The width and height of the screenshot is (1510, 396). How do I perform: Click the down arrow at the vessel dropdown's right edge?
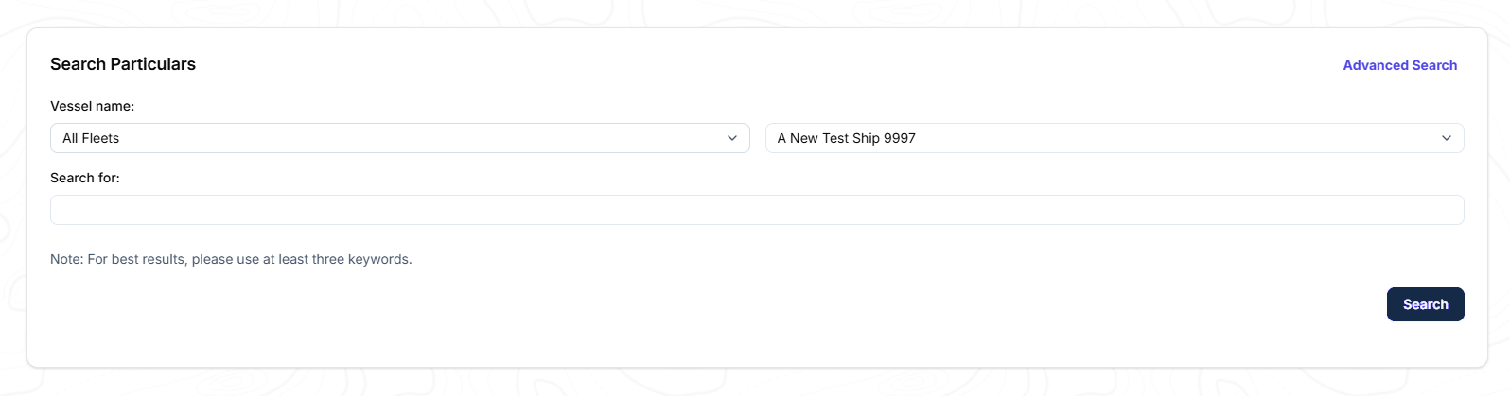(1447, 138)
